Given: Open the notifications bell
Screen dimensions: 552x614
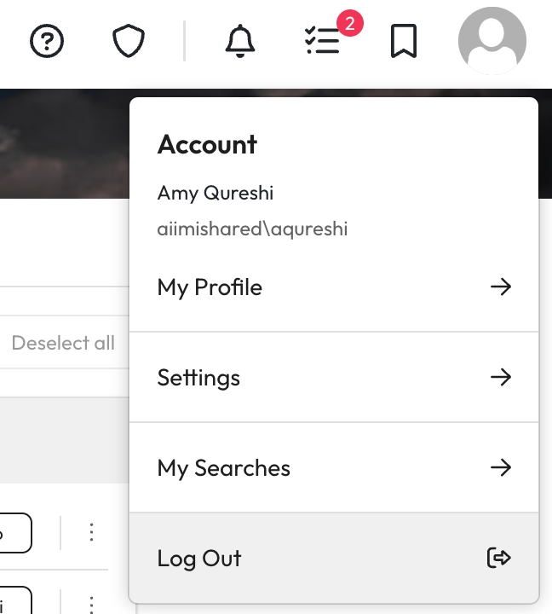Looking at the screenshot, I should click(x=240, y=41).
